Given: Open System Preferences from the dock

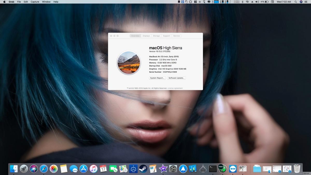Looking at the screenshot, I should tap(173, 169).
